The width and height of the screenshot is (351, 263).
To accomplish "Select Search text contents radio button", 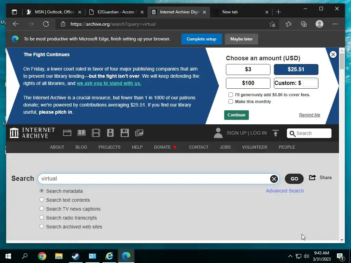I will (41, 200).
